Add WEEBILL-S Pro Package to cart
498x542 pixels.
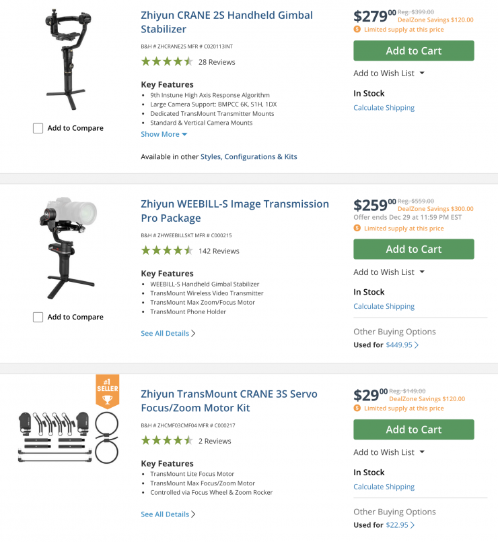413,249
